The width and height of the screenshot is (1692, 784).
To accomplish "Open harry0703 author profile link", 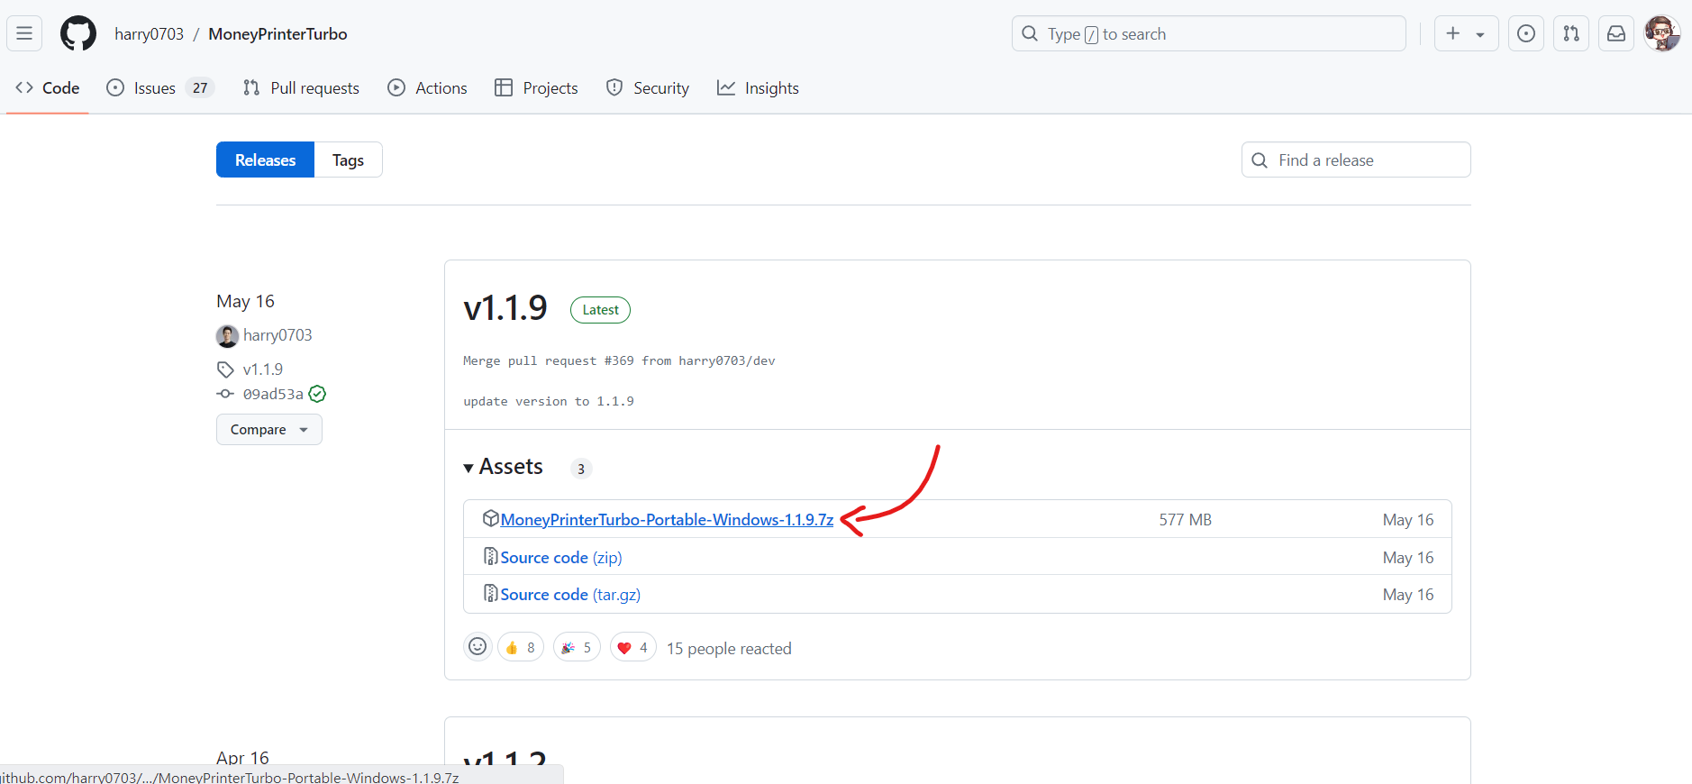I will 277,335.
